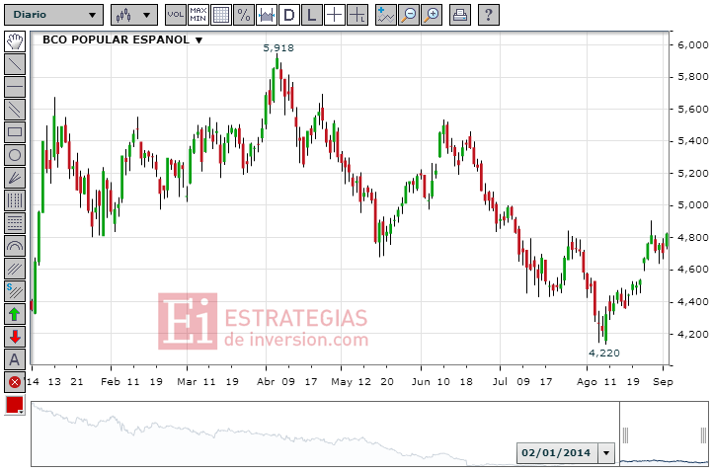The height and width of the screenshot is (472, 712).
Task: Place a green up arrow marker
Action: pos(15,314)
